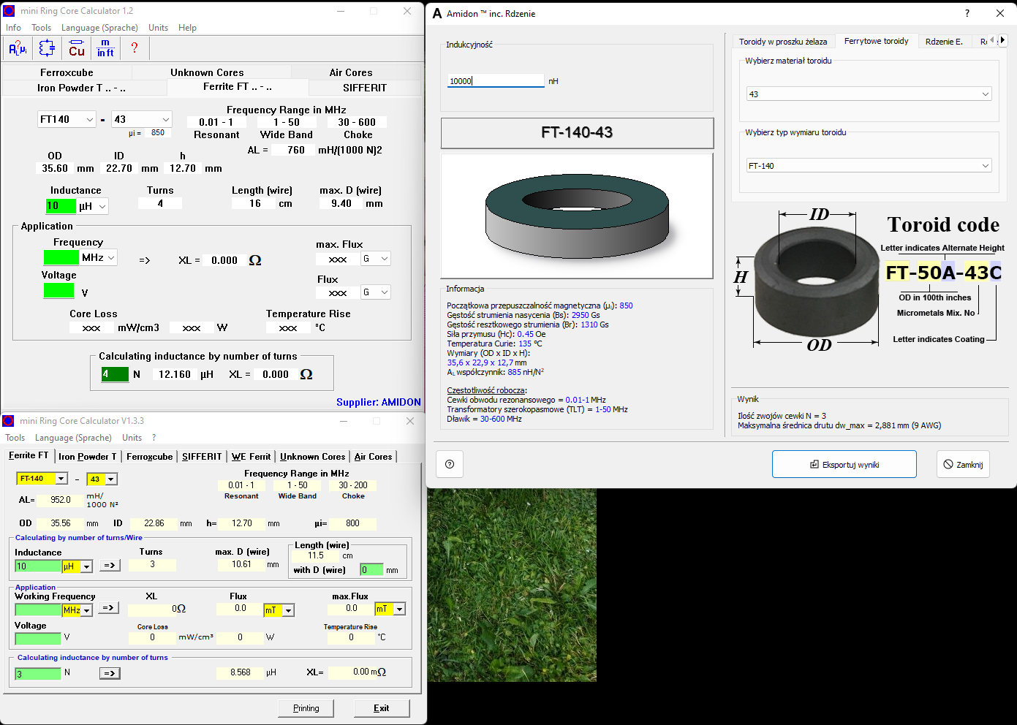Click the red question mark help icon
The image size is (1017, 725).
click(134, 48)
